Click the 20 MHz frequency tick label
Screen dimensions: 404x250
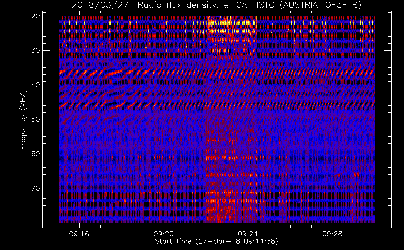pyautogui.click(x=36, y=16)
